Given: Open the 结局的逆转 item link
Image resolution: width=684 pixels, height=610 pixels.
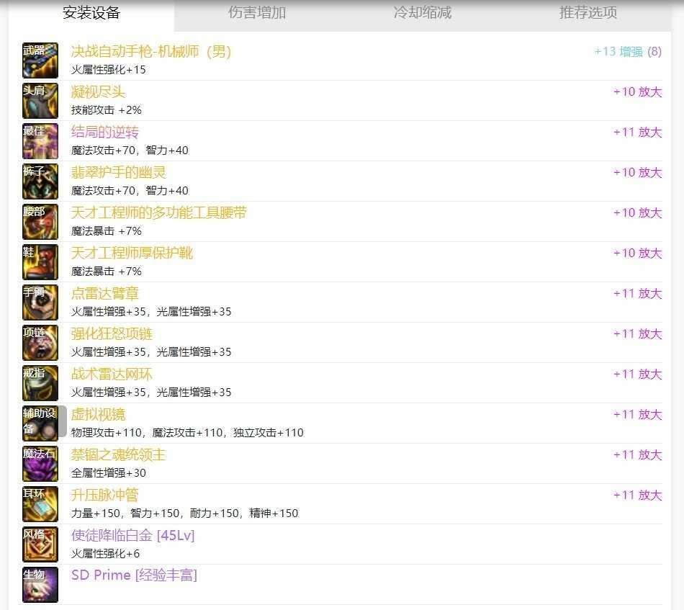Looking at the screenshot, I should click(x=104, y=133).
